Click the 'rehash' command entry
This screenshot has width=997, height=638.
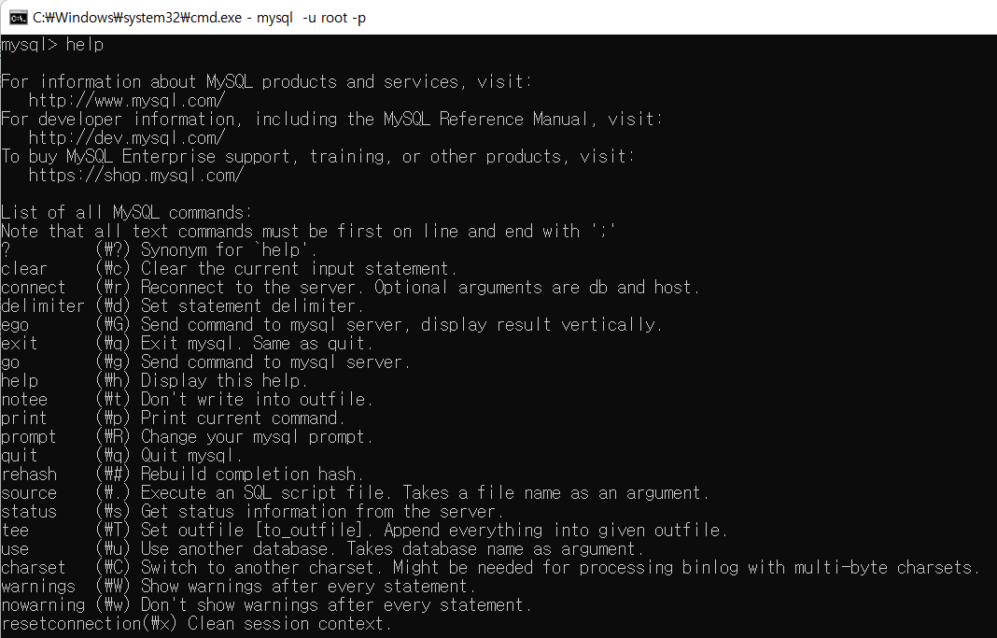pyautogui.click(x=29, y=474)
